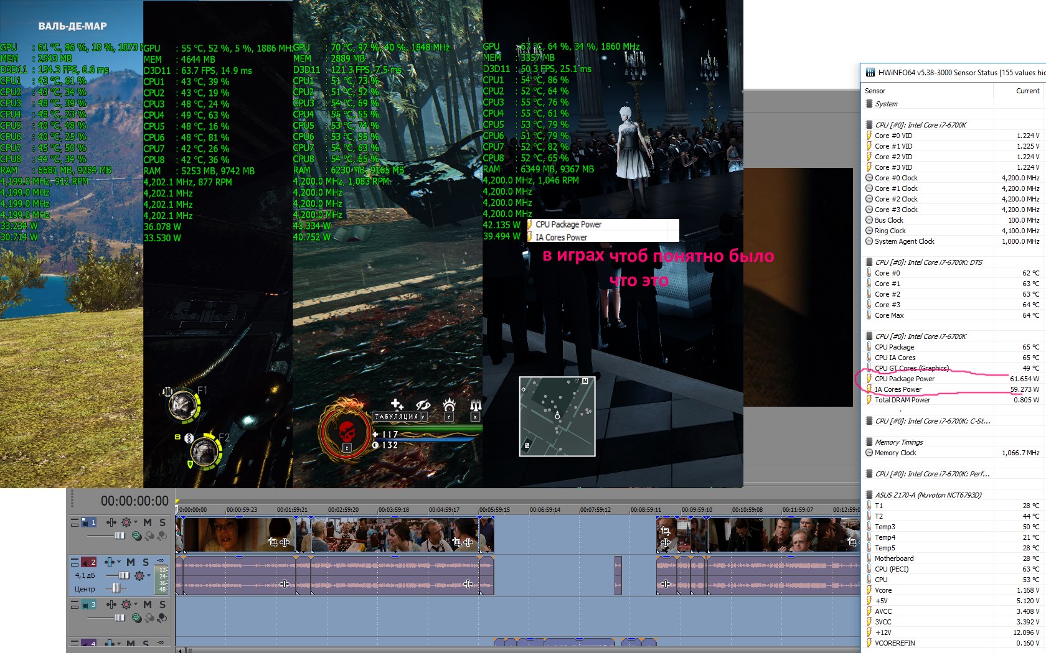Image resolution: width=1046 pixels, height=653 pixels.
Task: Mute audio track 2
Action: (131, 562)
